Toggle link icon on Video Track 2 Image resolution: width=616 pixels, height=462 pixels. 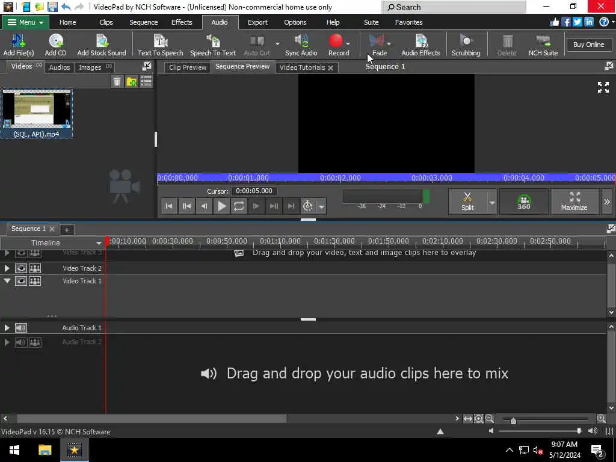[x=35, y=268]
